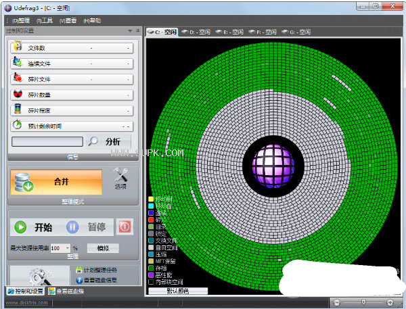The image size is (406, 309).
Task: Pick light green 目录 legend swatch
Action: coord(151,227)
